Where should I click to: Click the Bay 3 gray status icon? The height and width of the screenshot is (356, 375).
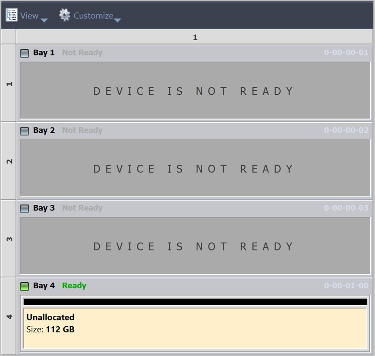coord(25,209)
